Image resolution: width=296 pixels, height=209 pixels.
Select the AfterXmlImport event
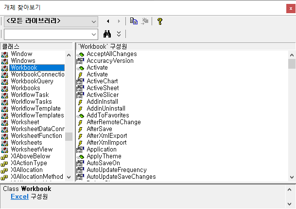tap(106, 142)
